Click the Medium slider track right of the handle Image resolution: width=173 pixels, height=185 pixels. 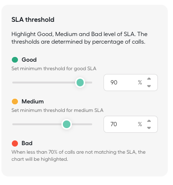[x=82, y=124]
